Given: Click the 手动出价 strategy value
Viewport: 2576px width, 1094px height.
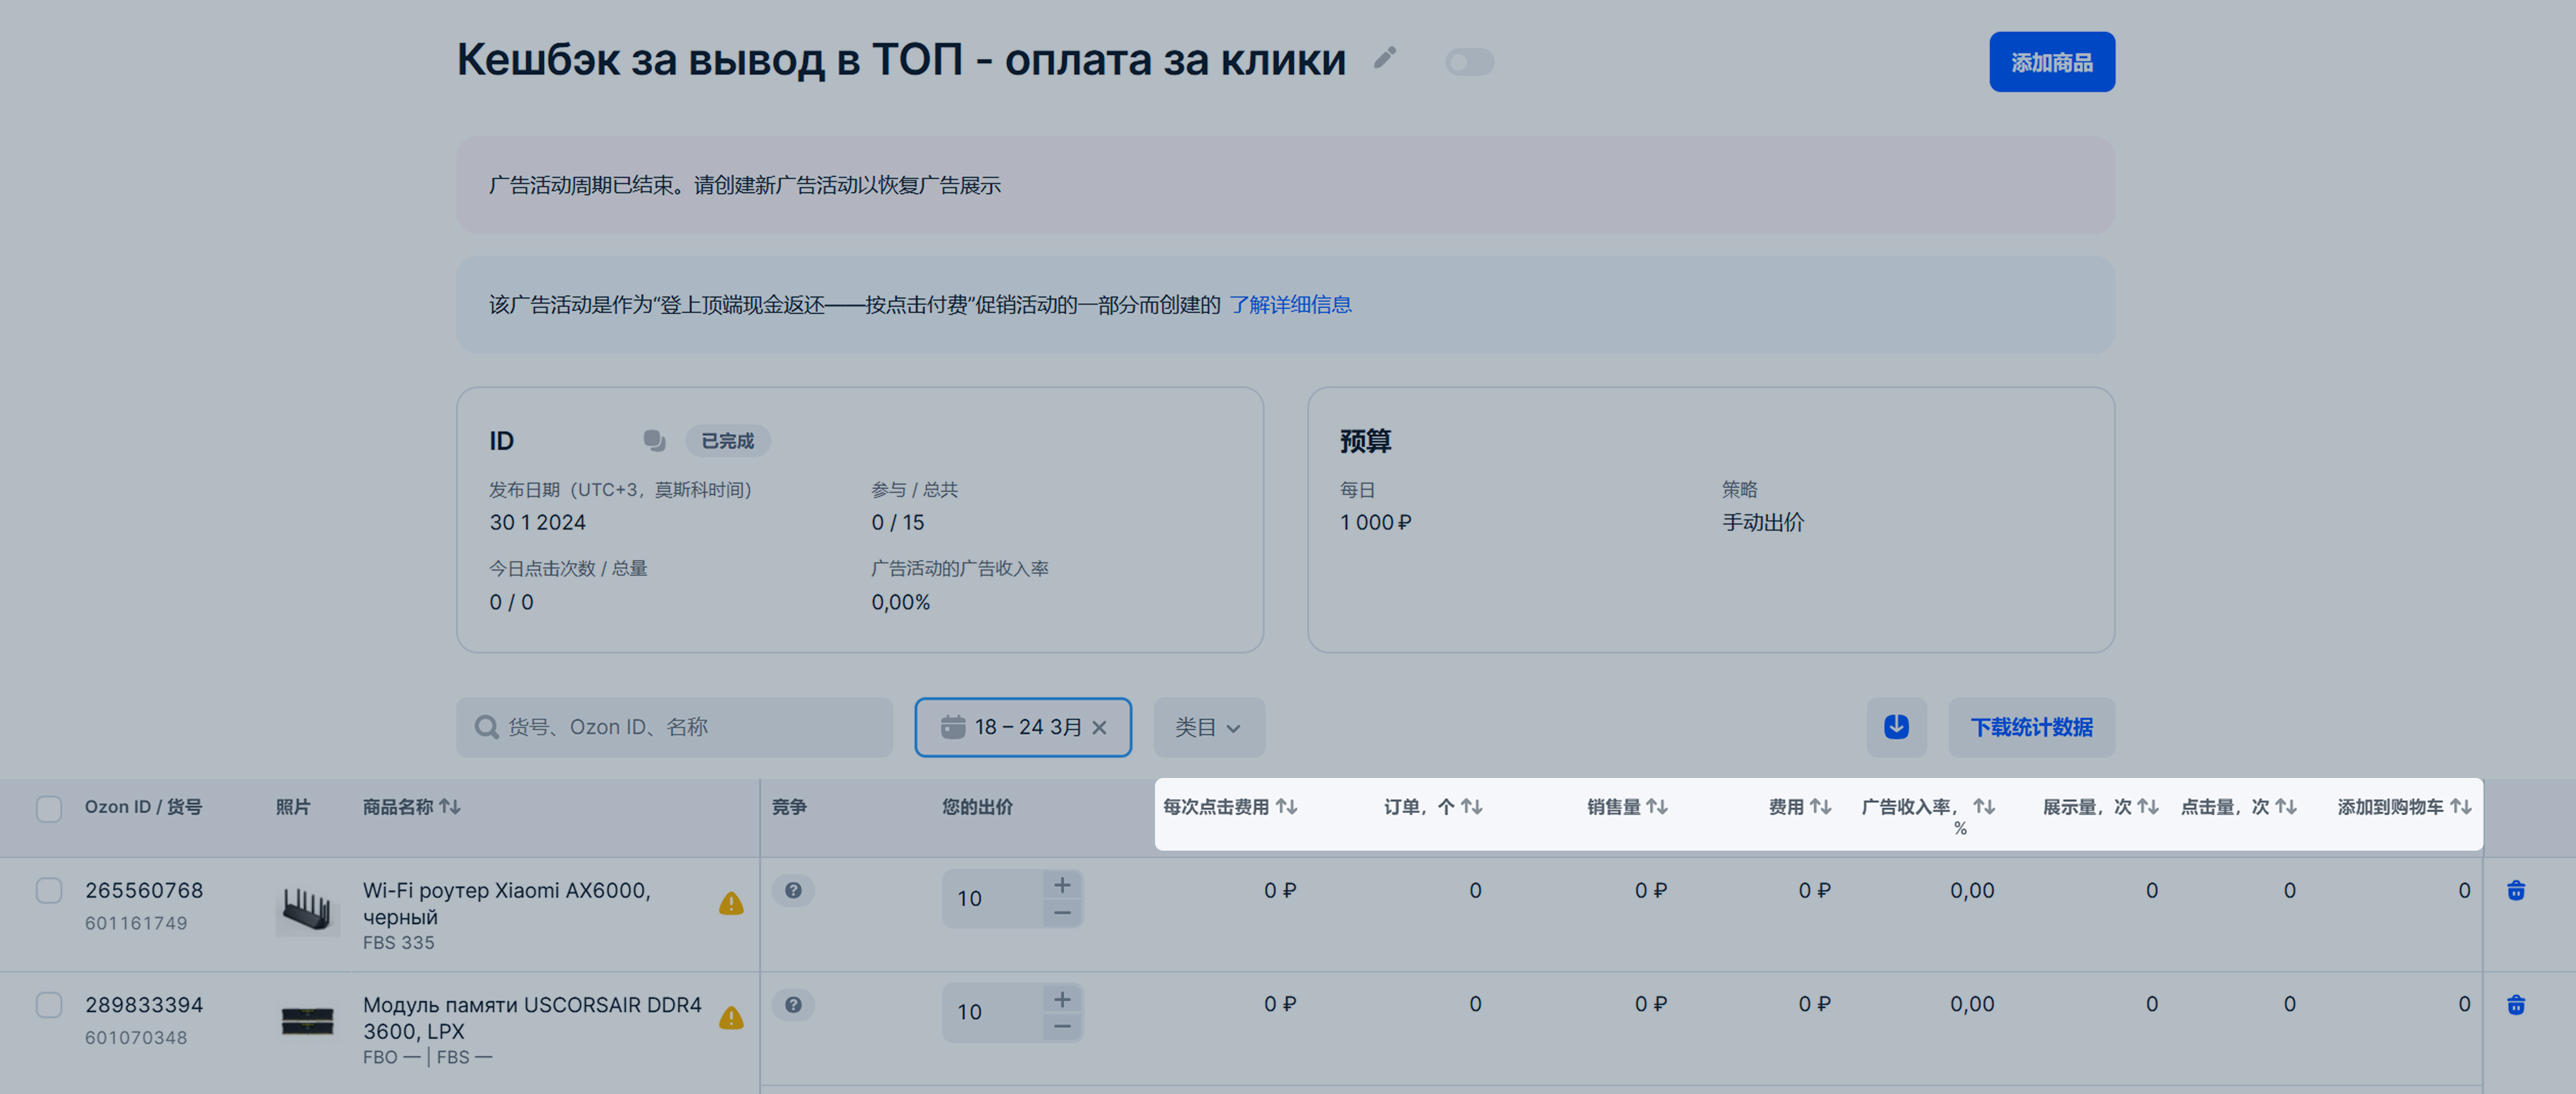Looking at the screenshot, I should 1762,521.
